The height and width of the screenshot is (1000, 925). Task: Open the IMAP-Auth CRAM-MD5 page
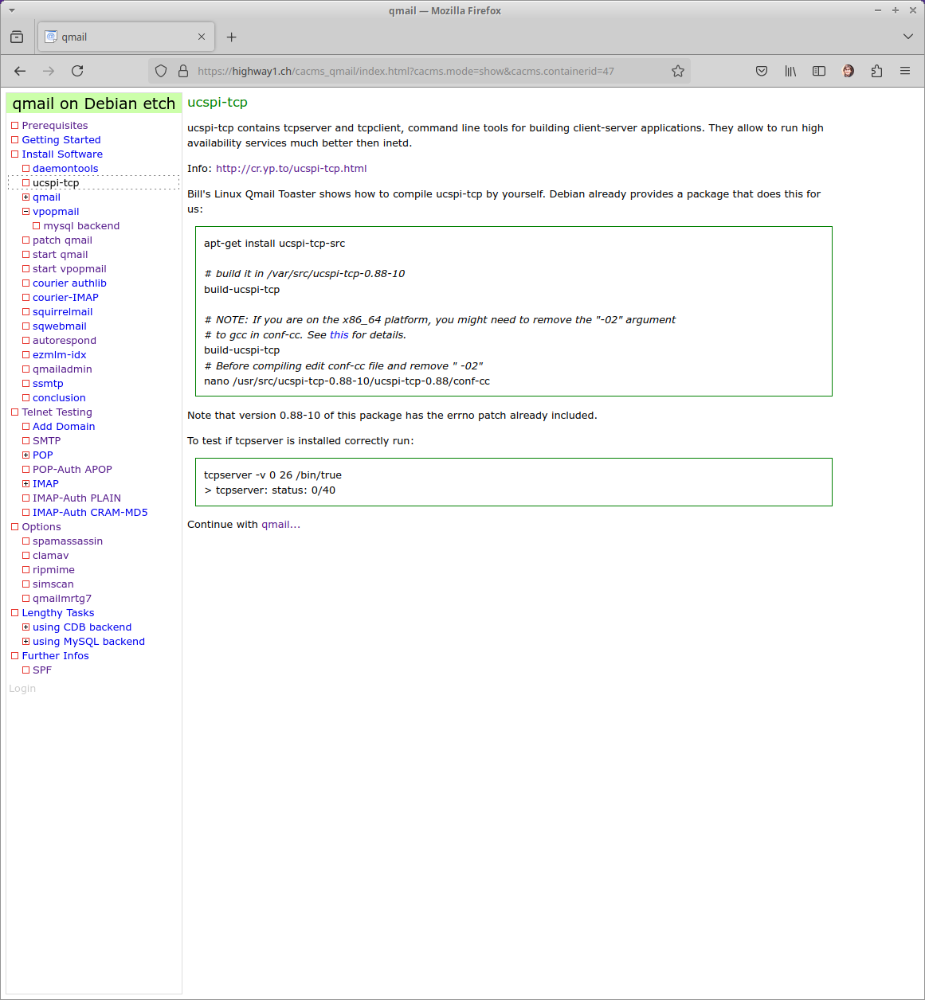tap(90, 513)
